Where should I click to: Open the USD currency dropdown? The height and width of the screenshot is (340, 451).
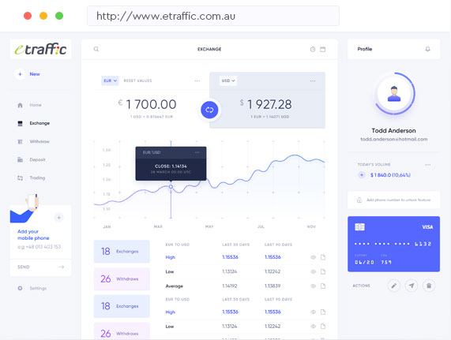point(228,80)
